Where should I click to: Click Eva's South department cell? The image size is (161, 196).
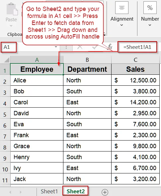click(87, 124)
